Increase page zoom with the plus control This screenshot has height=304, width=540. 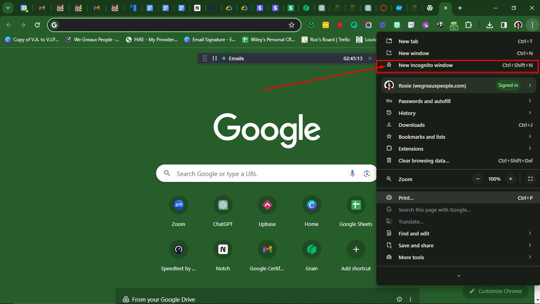tap(511, 179)
